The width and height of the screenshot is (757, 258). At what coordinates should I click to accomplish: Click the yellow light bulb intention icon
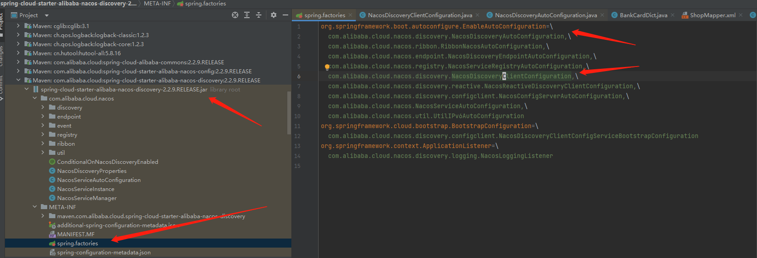(327, 67)
